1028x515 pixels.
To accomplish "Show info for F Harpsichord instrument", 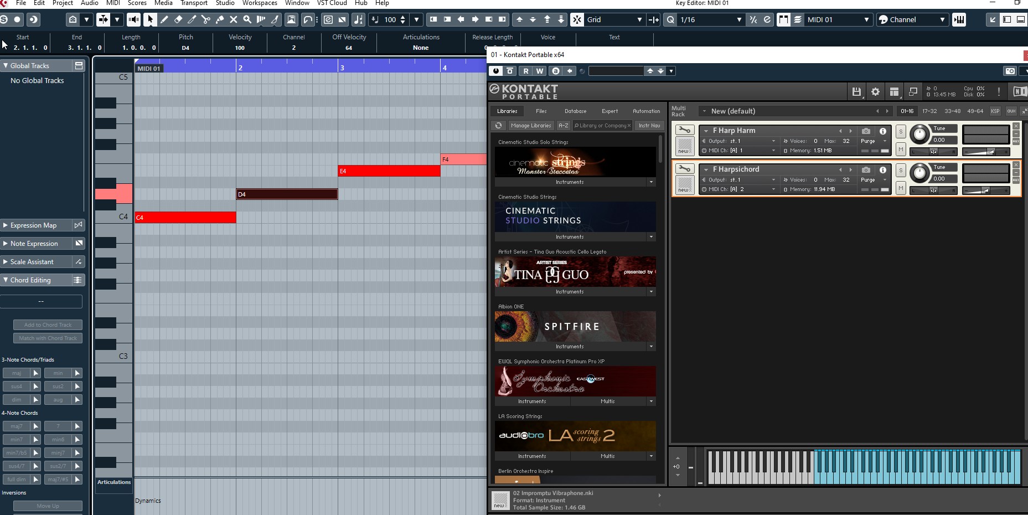I will click(x=883, y=170).
